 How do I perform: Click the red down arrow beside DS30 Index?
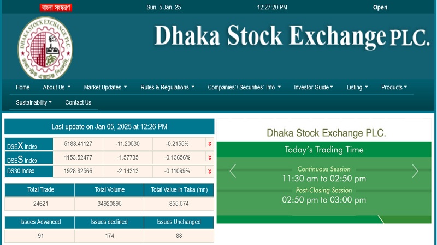pos(209,171)
